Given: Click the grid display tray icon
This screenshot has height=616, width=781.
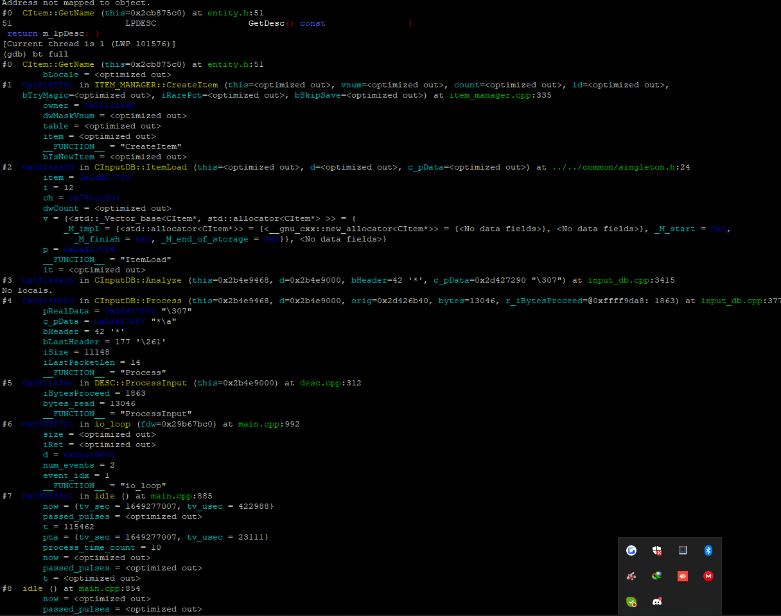Looking at the screenshot, I should pyautogui.click(x=683, y=550).
